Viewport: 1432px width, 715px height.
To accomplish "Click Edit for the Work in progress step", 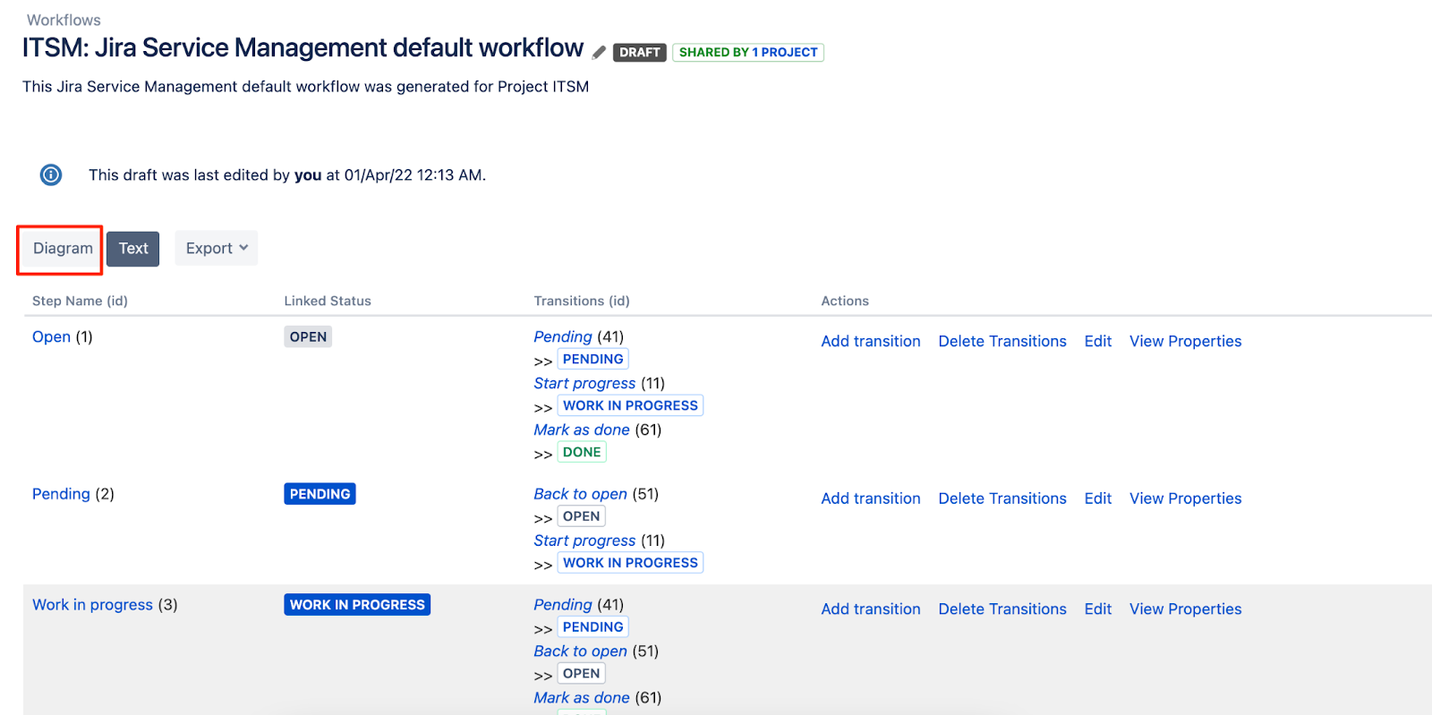I will tap(1097, 609).
